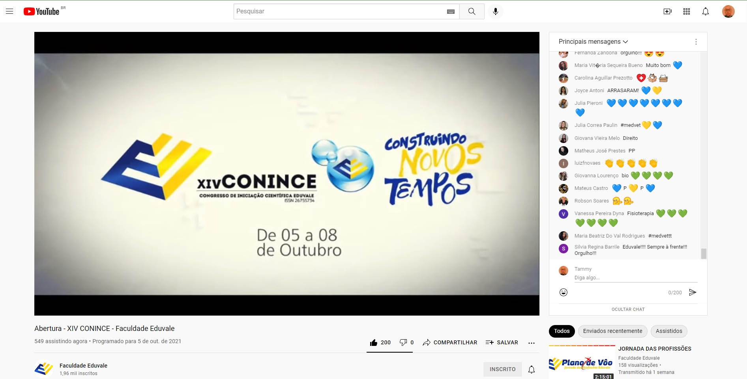Click video title Abertura - XIV CONINCE
Viewport: 747px width, 379px height.
click(104, 329)
